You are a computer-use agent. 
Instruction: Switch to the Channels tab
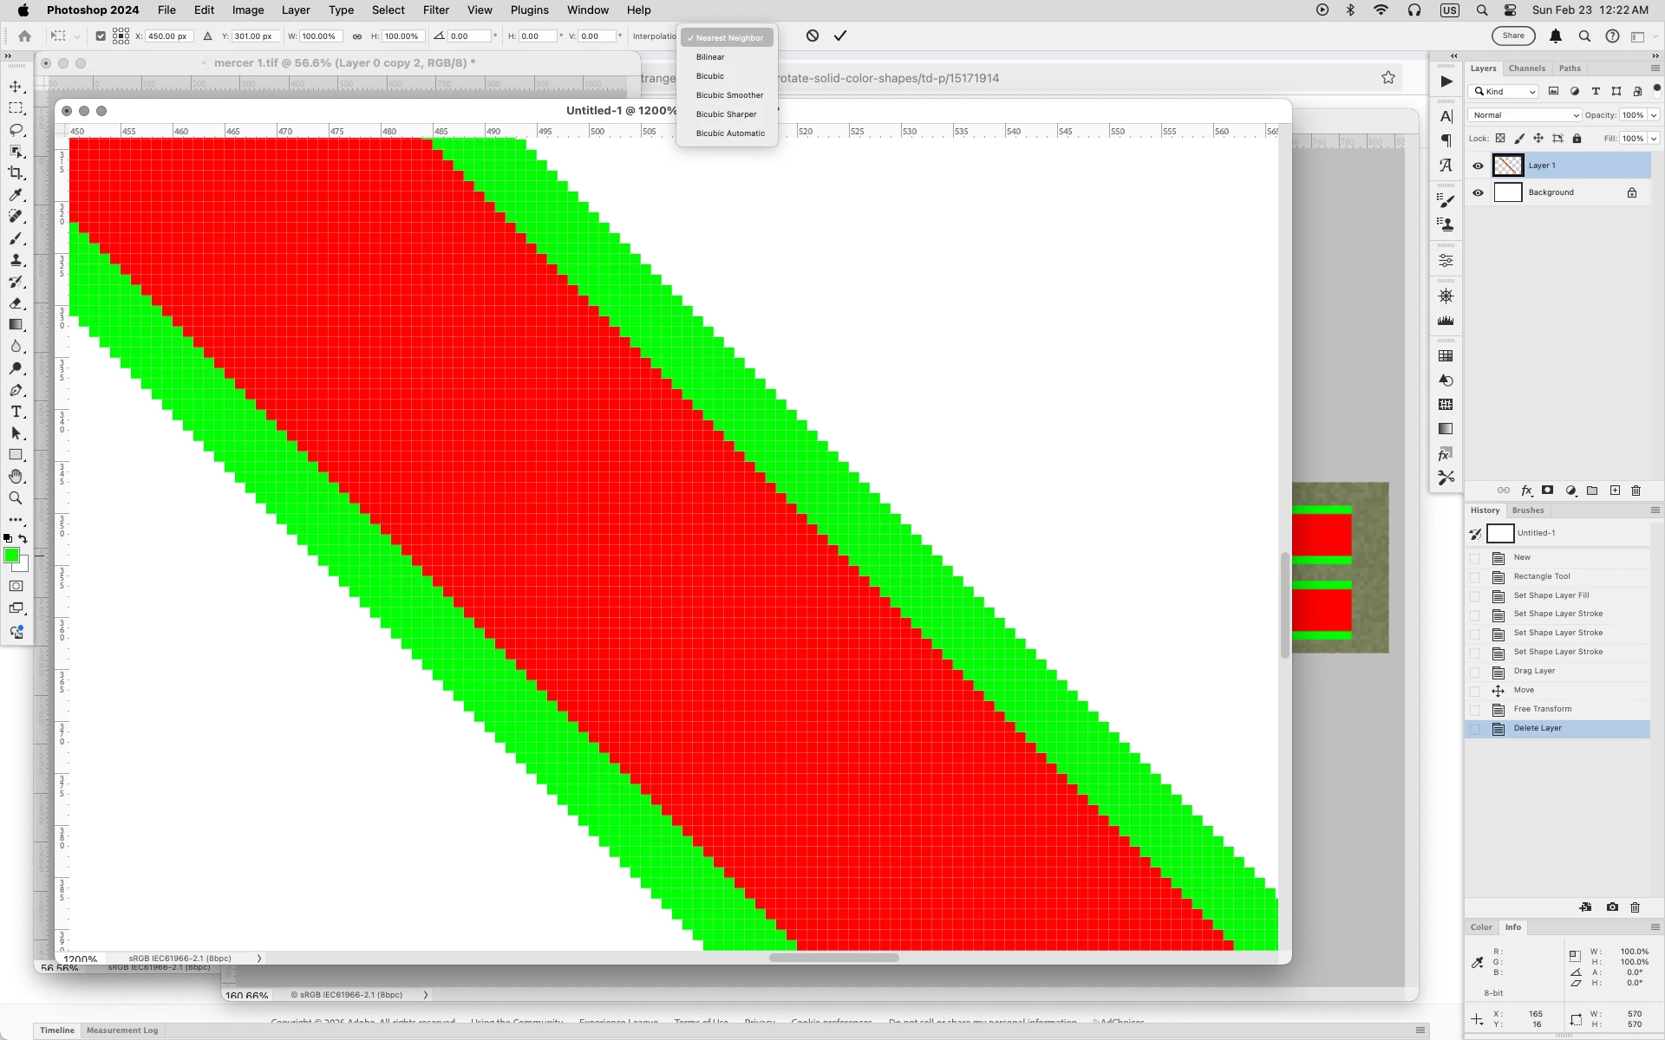click(x=1526, y=68)
